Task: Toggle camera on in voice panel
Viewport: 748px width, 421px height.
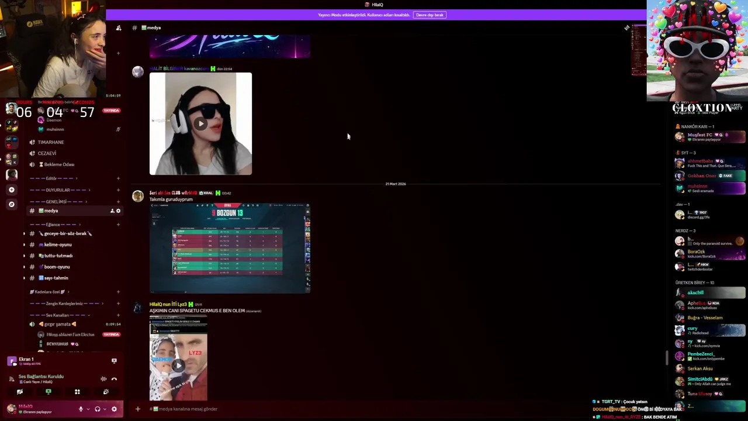Action: click(x=20, y=392)
